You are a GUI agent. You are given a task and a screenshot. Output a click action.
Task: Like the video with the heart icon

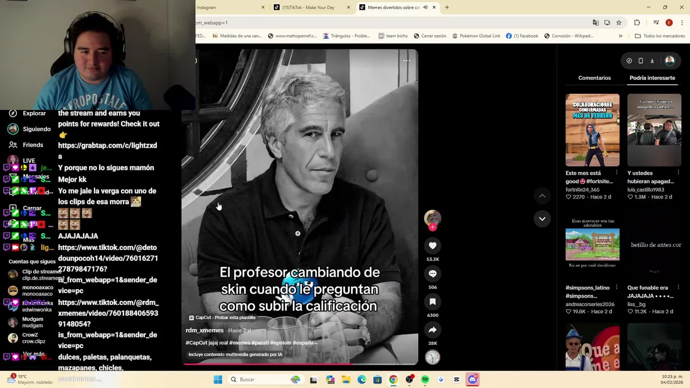point(432,246)
